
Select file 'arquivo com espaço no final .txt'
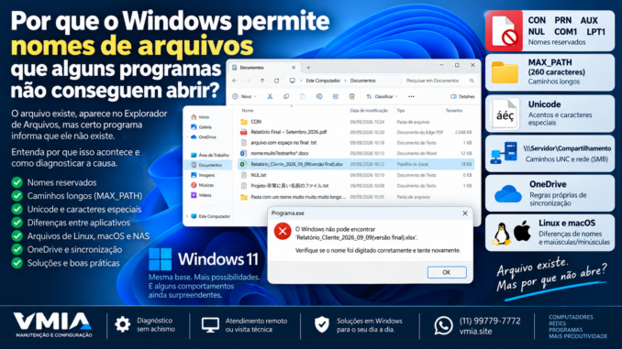click(355, 143)
